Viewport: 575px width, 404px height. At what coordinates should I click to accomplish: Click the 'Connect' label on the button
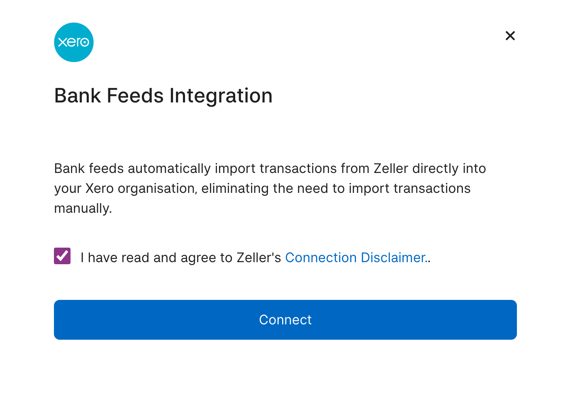(285, 320)
